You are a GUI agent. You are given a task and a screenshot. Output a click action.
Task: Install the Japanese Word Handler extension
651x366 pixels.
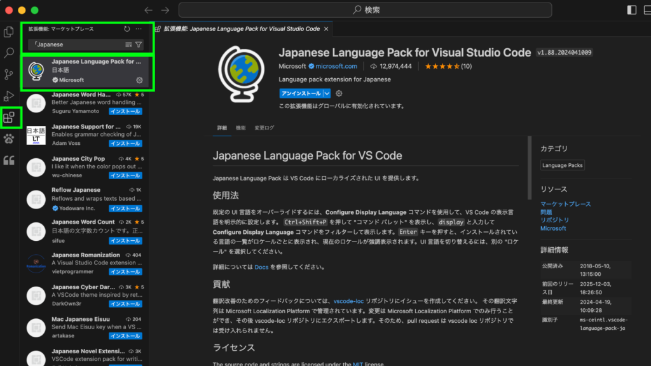click(x=125, y=111)
